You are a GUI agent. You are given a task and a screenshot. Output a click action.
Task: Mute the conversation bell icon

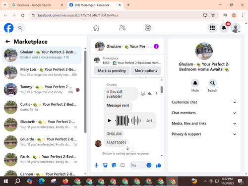(195, 83)
